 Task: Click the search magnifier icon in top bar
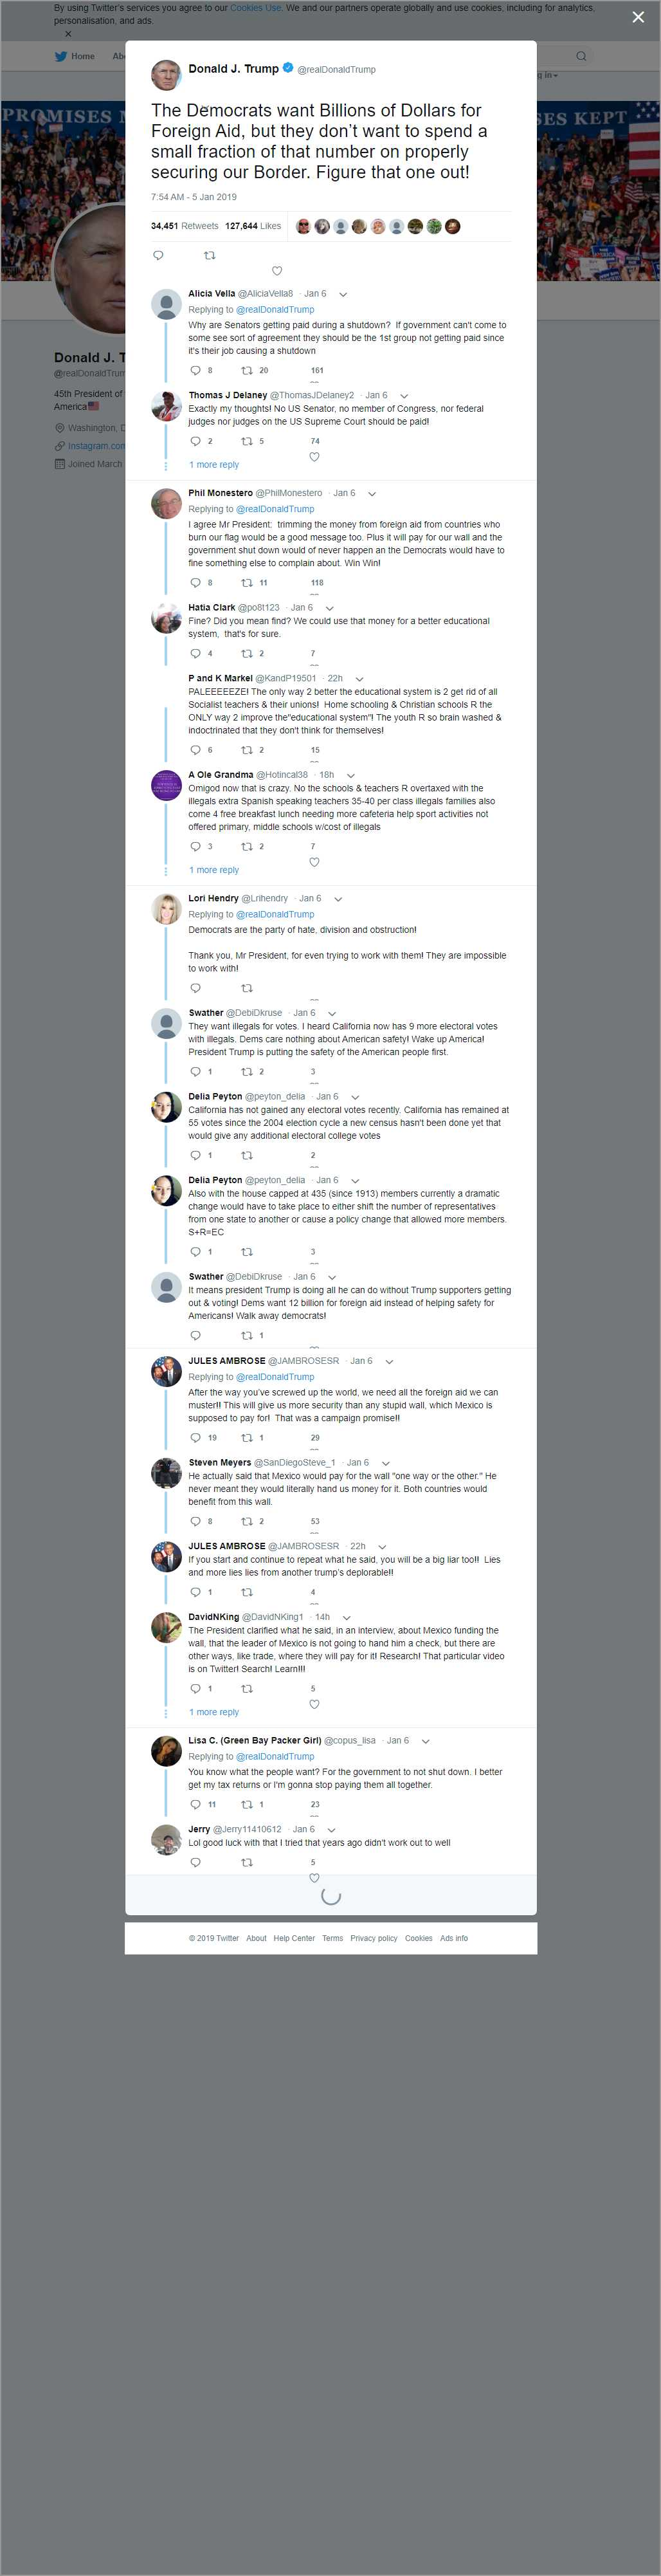click(580, 56)
